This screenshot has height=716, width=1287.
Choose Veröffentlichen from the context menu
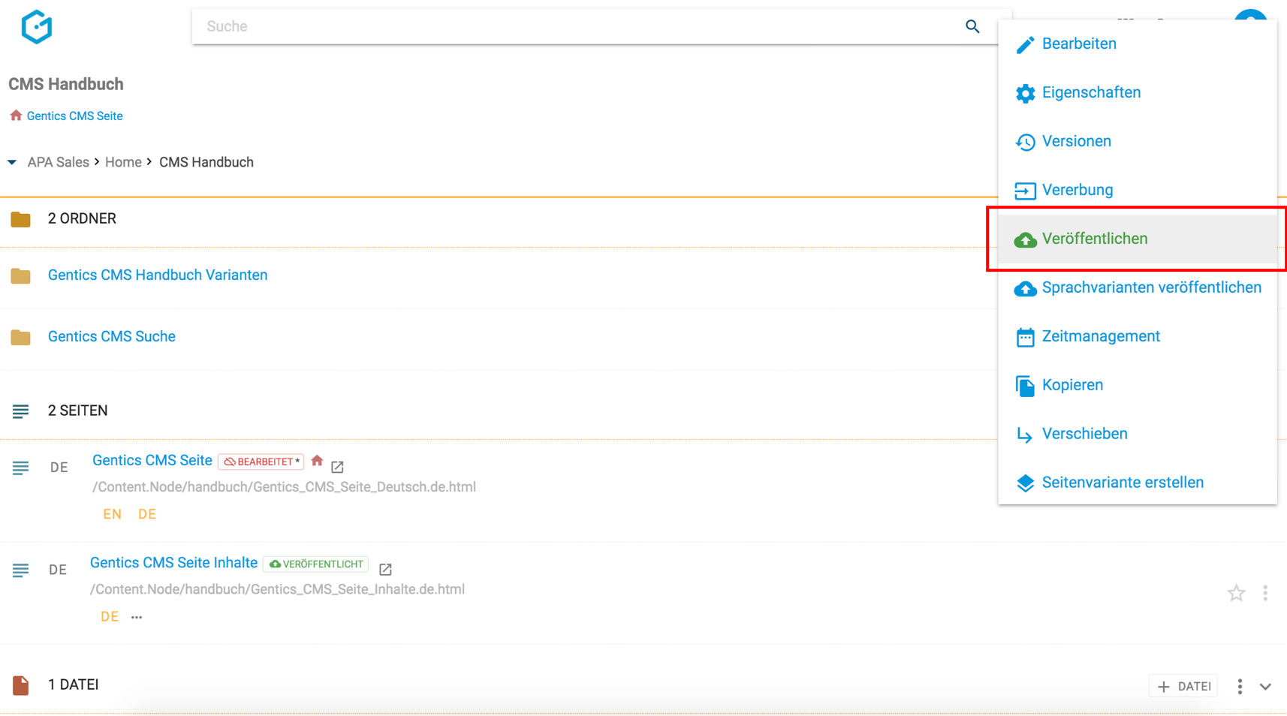click(x=1138, y=239)
